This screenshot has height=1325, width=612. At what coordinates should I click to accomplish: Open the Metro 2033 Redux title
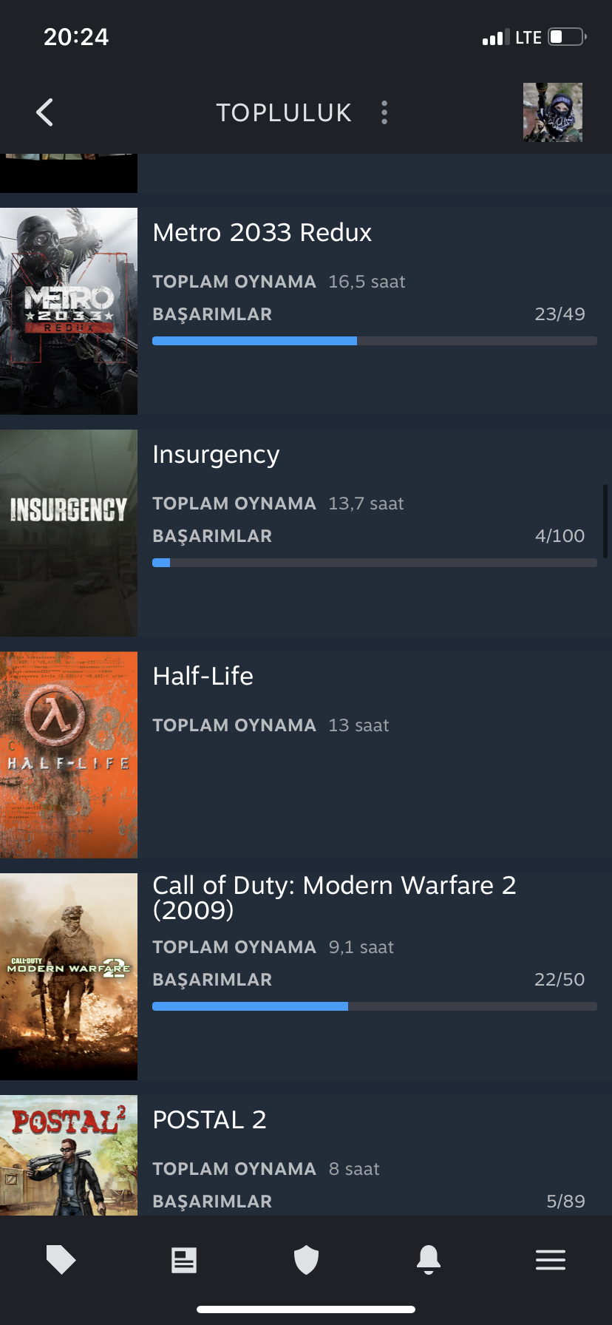262,233
